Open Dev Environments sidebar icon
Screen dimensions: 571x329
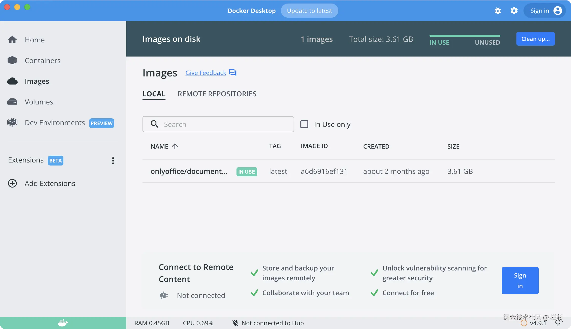(12, 123)
